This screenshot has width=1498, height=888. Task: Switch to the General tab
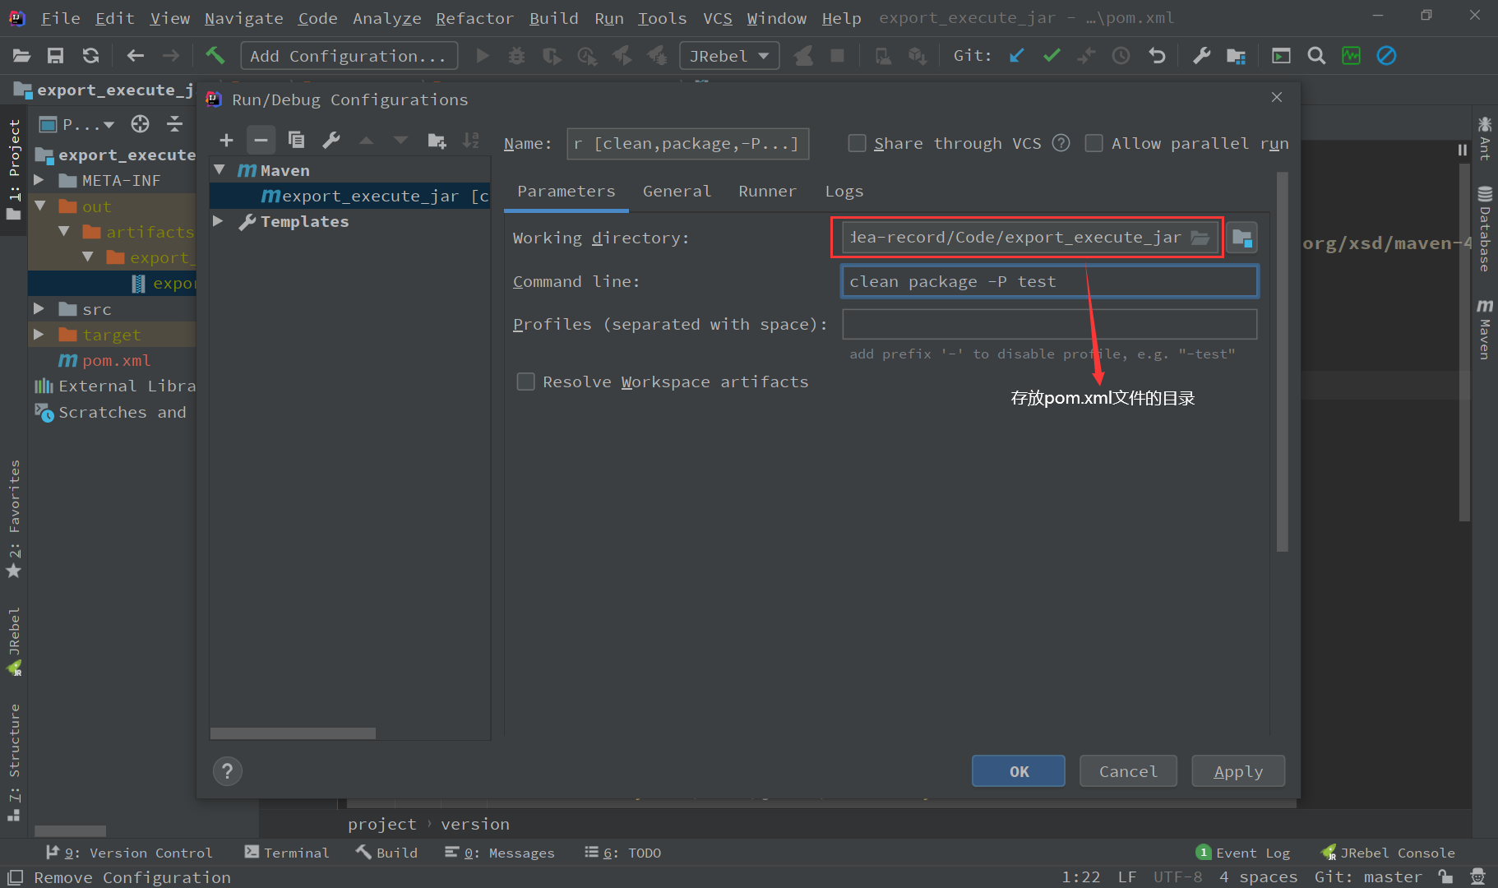click(677, 192)
